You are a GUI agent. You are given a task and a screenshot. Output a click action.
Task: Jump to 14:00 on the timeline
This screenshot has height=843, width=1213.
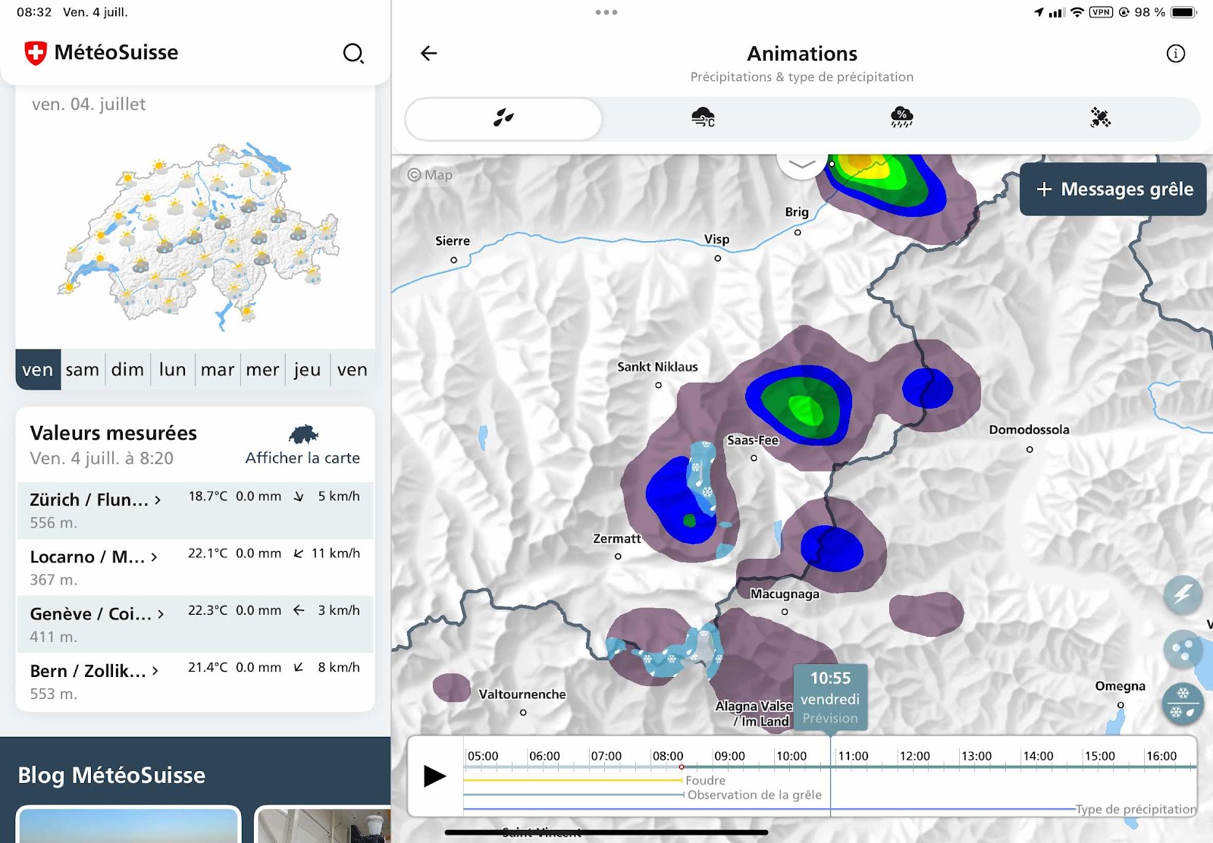coord(1038,756)
